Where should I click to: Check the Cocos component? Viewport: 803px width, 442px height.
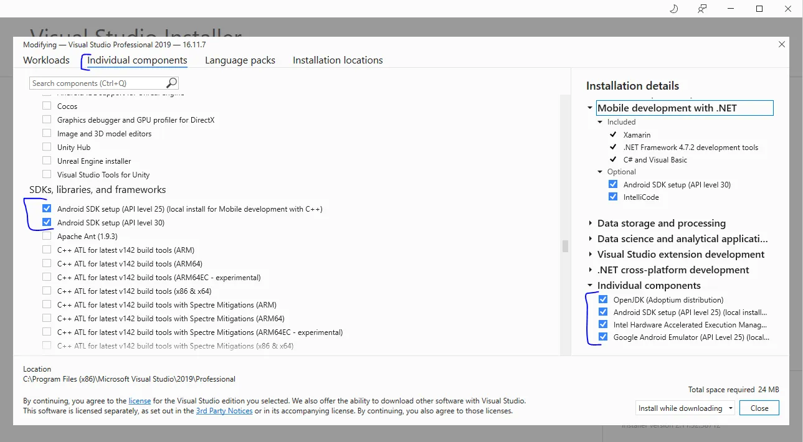click(47, 106)
